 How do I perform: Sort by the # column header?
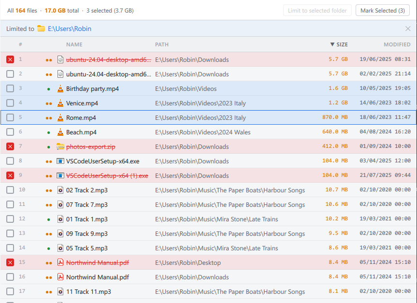(x=20, y=44)
